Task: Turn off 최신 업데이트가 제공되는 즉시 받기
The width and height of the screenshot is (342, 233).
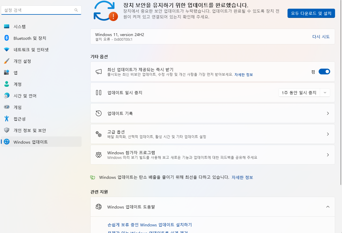Action: [x=324, y=71]
